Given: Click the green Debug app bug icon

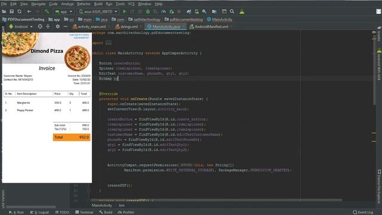Looking at the screenshot, I should (x=147, y=11).
